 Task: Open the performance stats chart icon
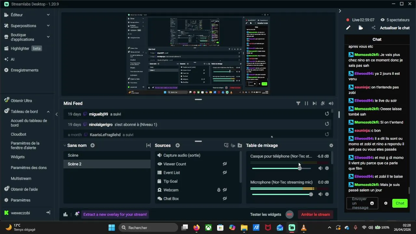tap(65, 214)
